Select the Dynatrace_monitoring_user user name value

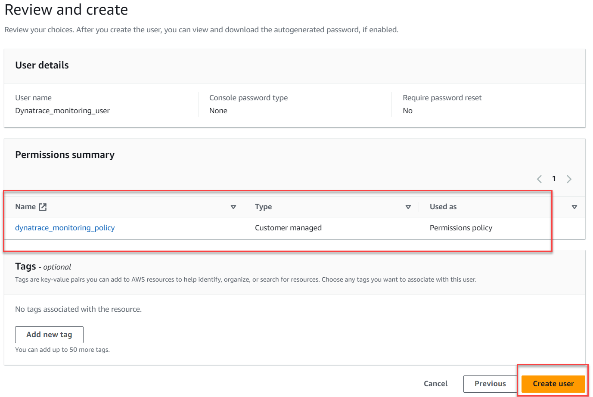click(x=62, y=111)
